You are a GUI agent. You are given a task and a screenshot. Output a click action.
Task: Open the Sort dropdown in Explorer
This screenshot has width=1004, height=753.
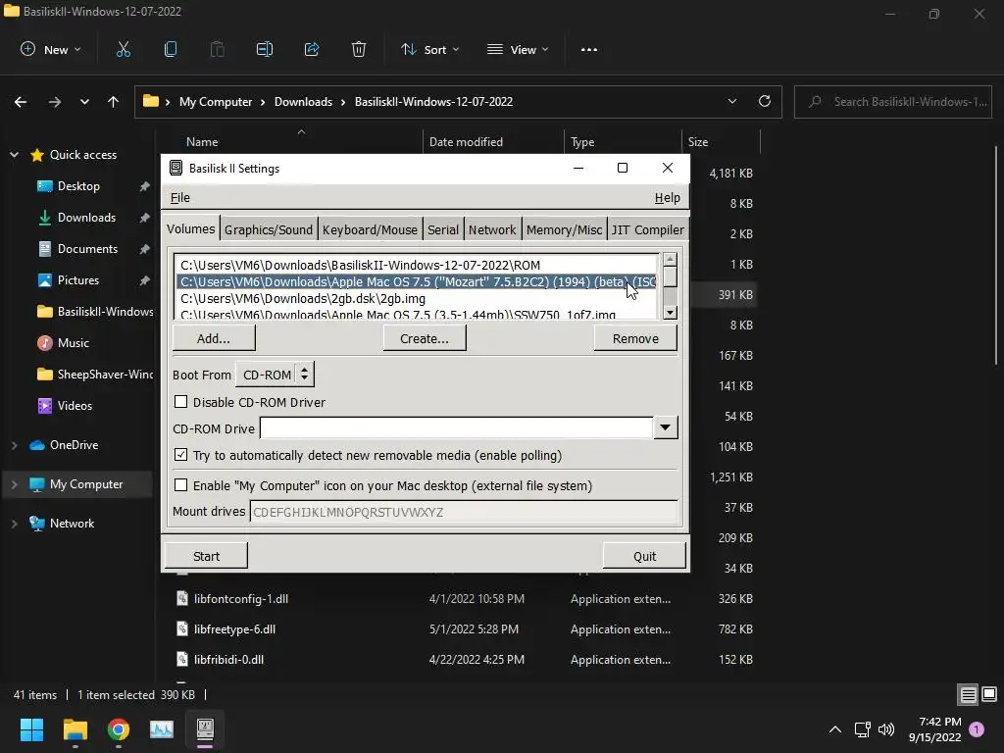point(430,50)
